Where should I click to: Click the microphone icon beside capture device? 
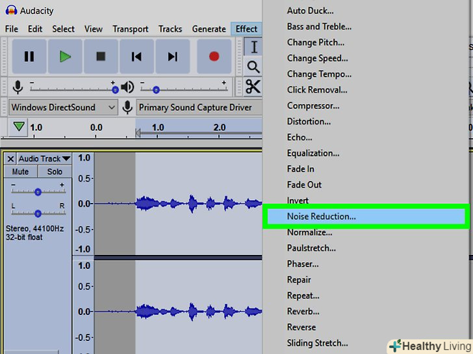click(x=127, y=107)
